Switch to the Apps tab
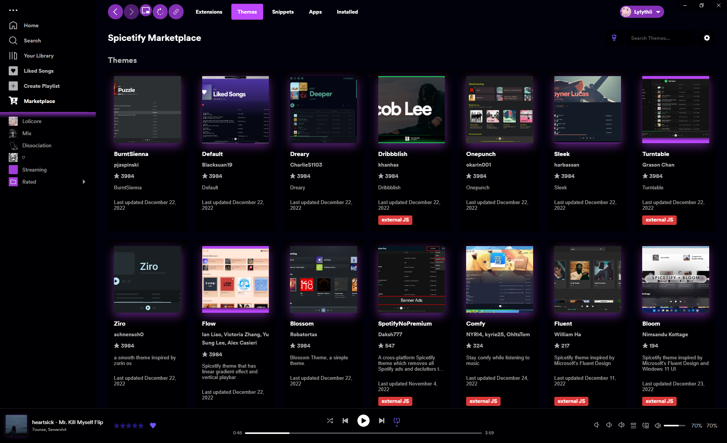 coord(315,12)
